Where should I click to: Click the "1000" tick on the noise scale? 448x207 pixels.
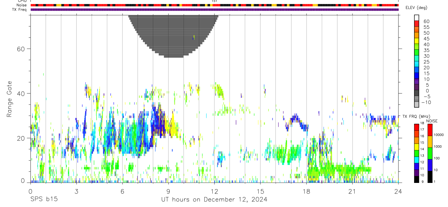point(439,146)
